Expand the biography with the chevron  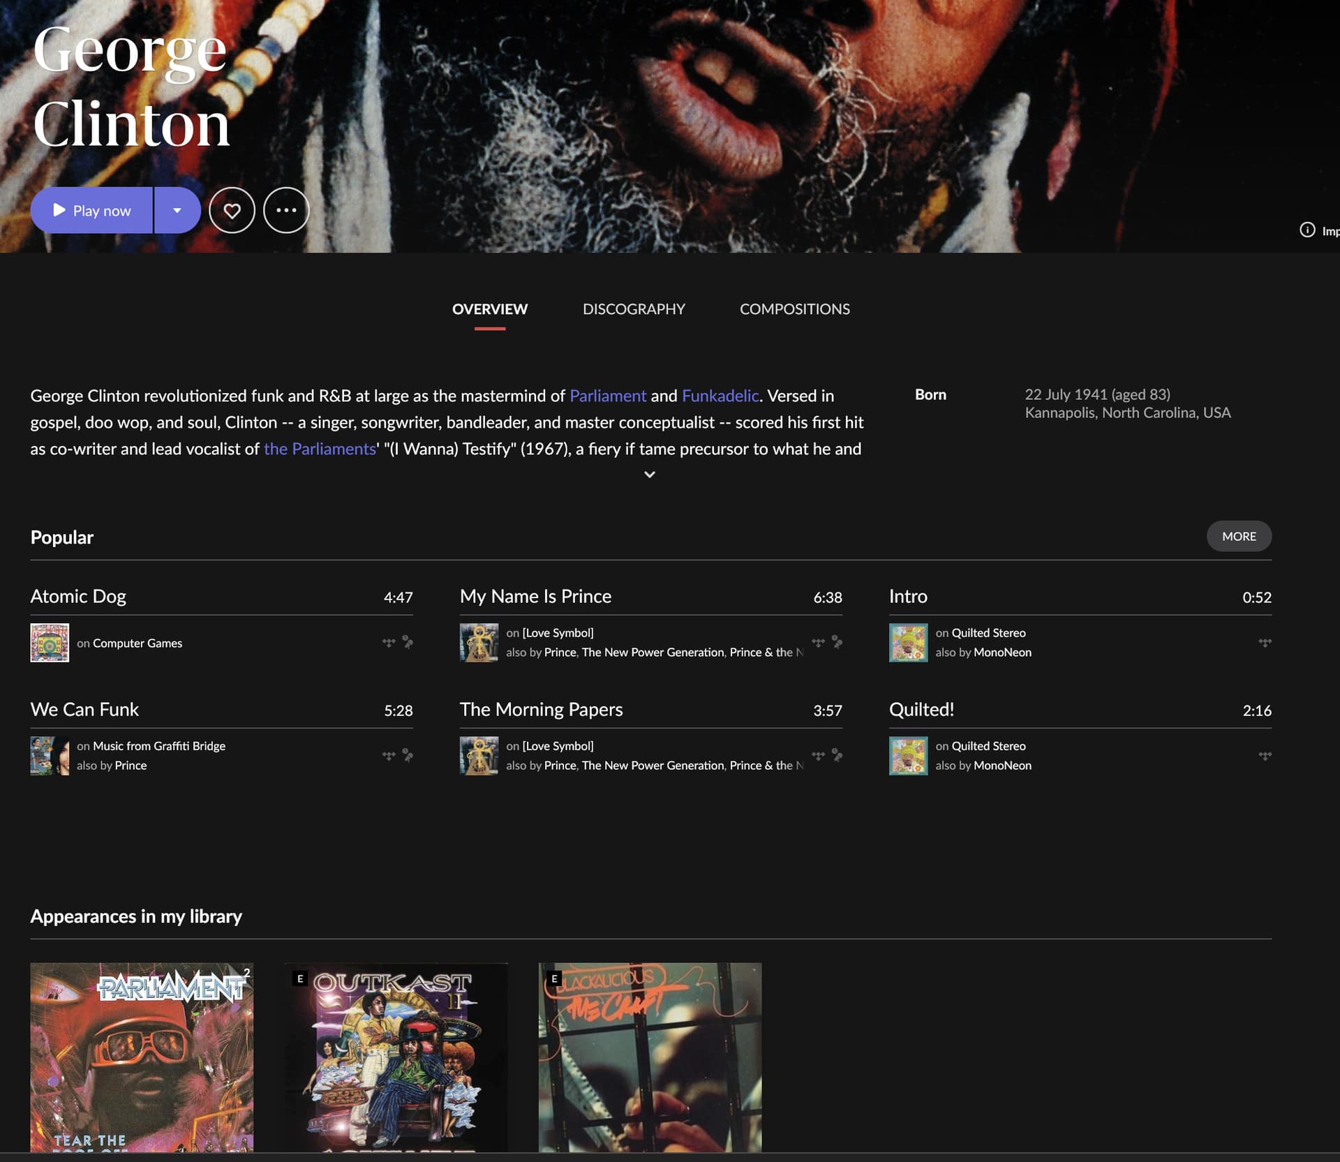(x=649, y=475)
